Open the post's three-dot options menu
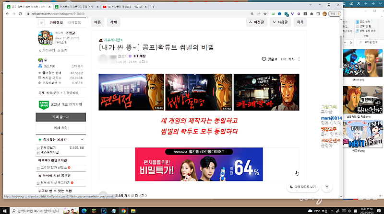This screenshot has width=384, height=214. (x=299, y=59)
